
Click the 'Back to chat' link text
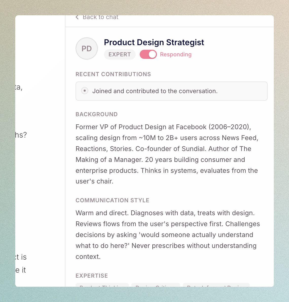click(x=100, y=17)
